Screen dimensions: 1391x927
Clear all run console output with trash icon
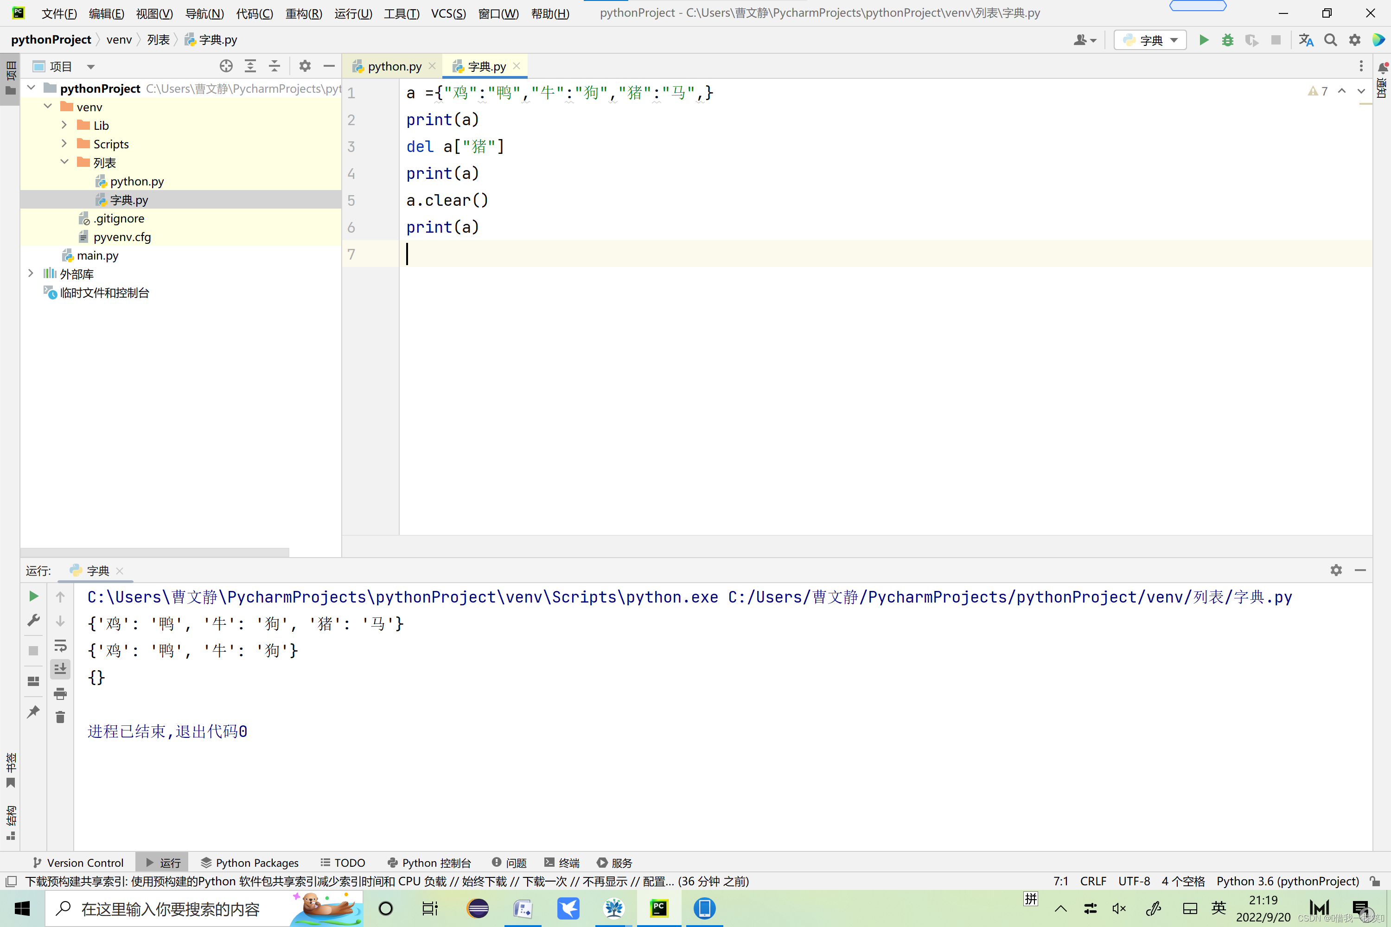(60, 717)
